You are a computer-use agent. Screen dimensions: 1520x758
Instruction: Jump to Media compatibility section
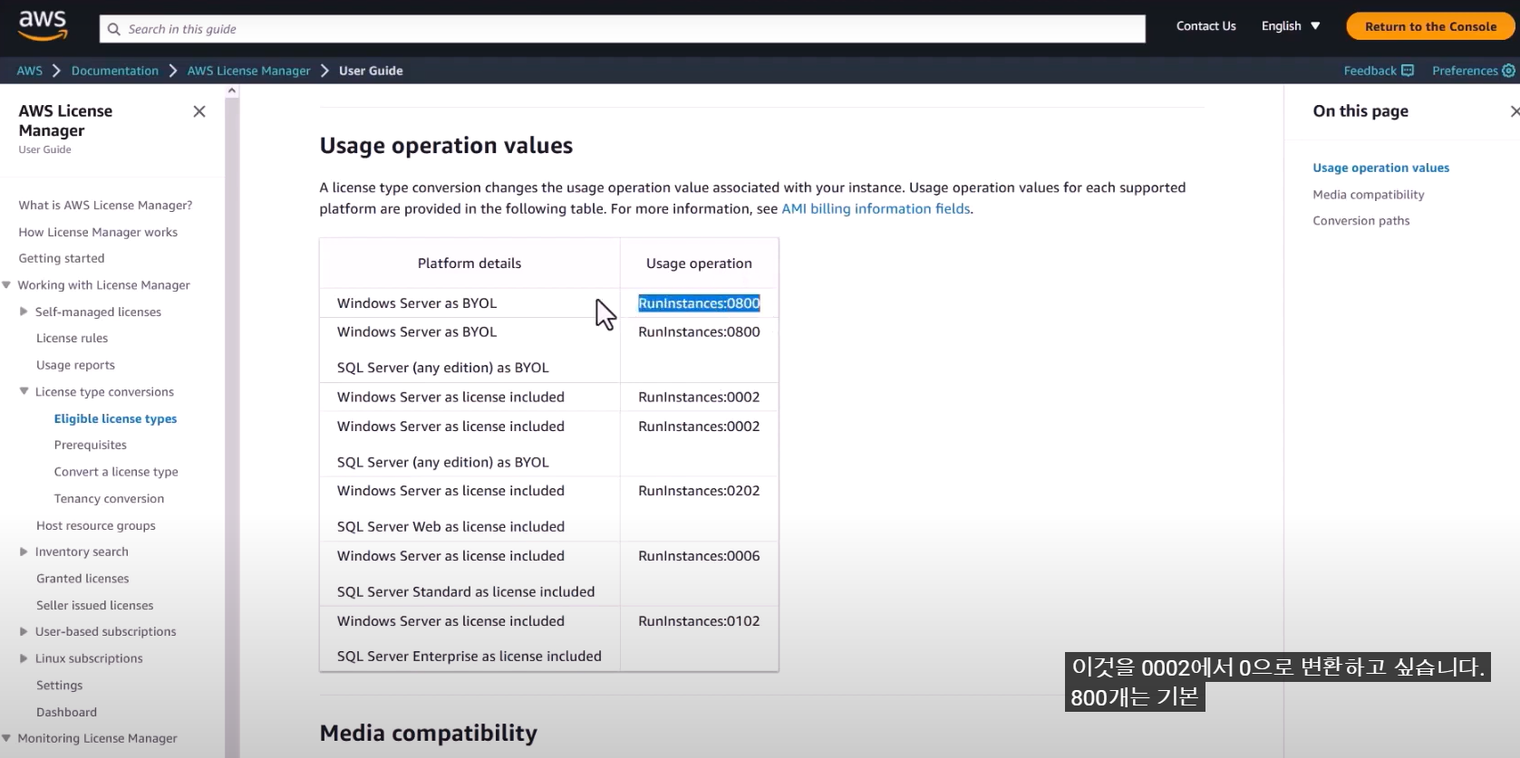pos(1368,195)
